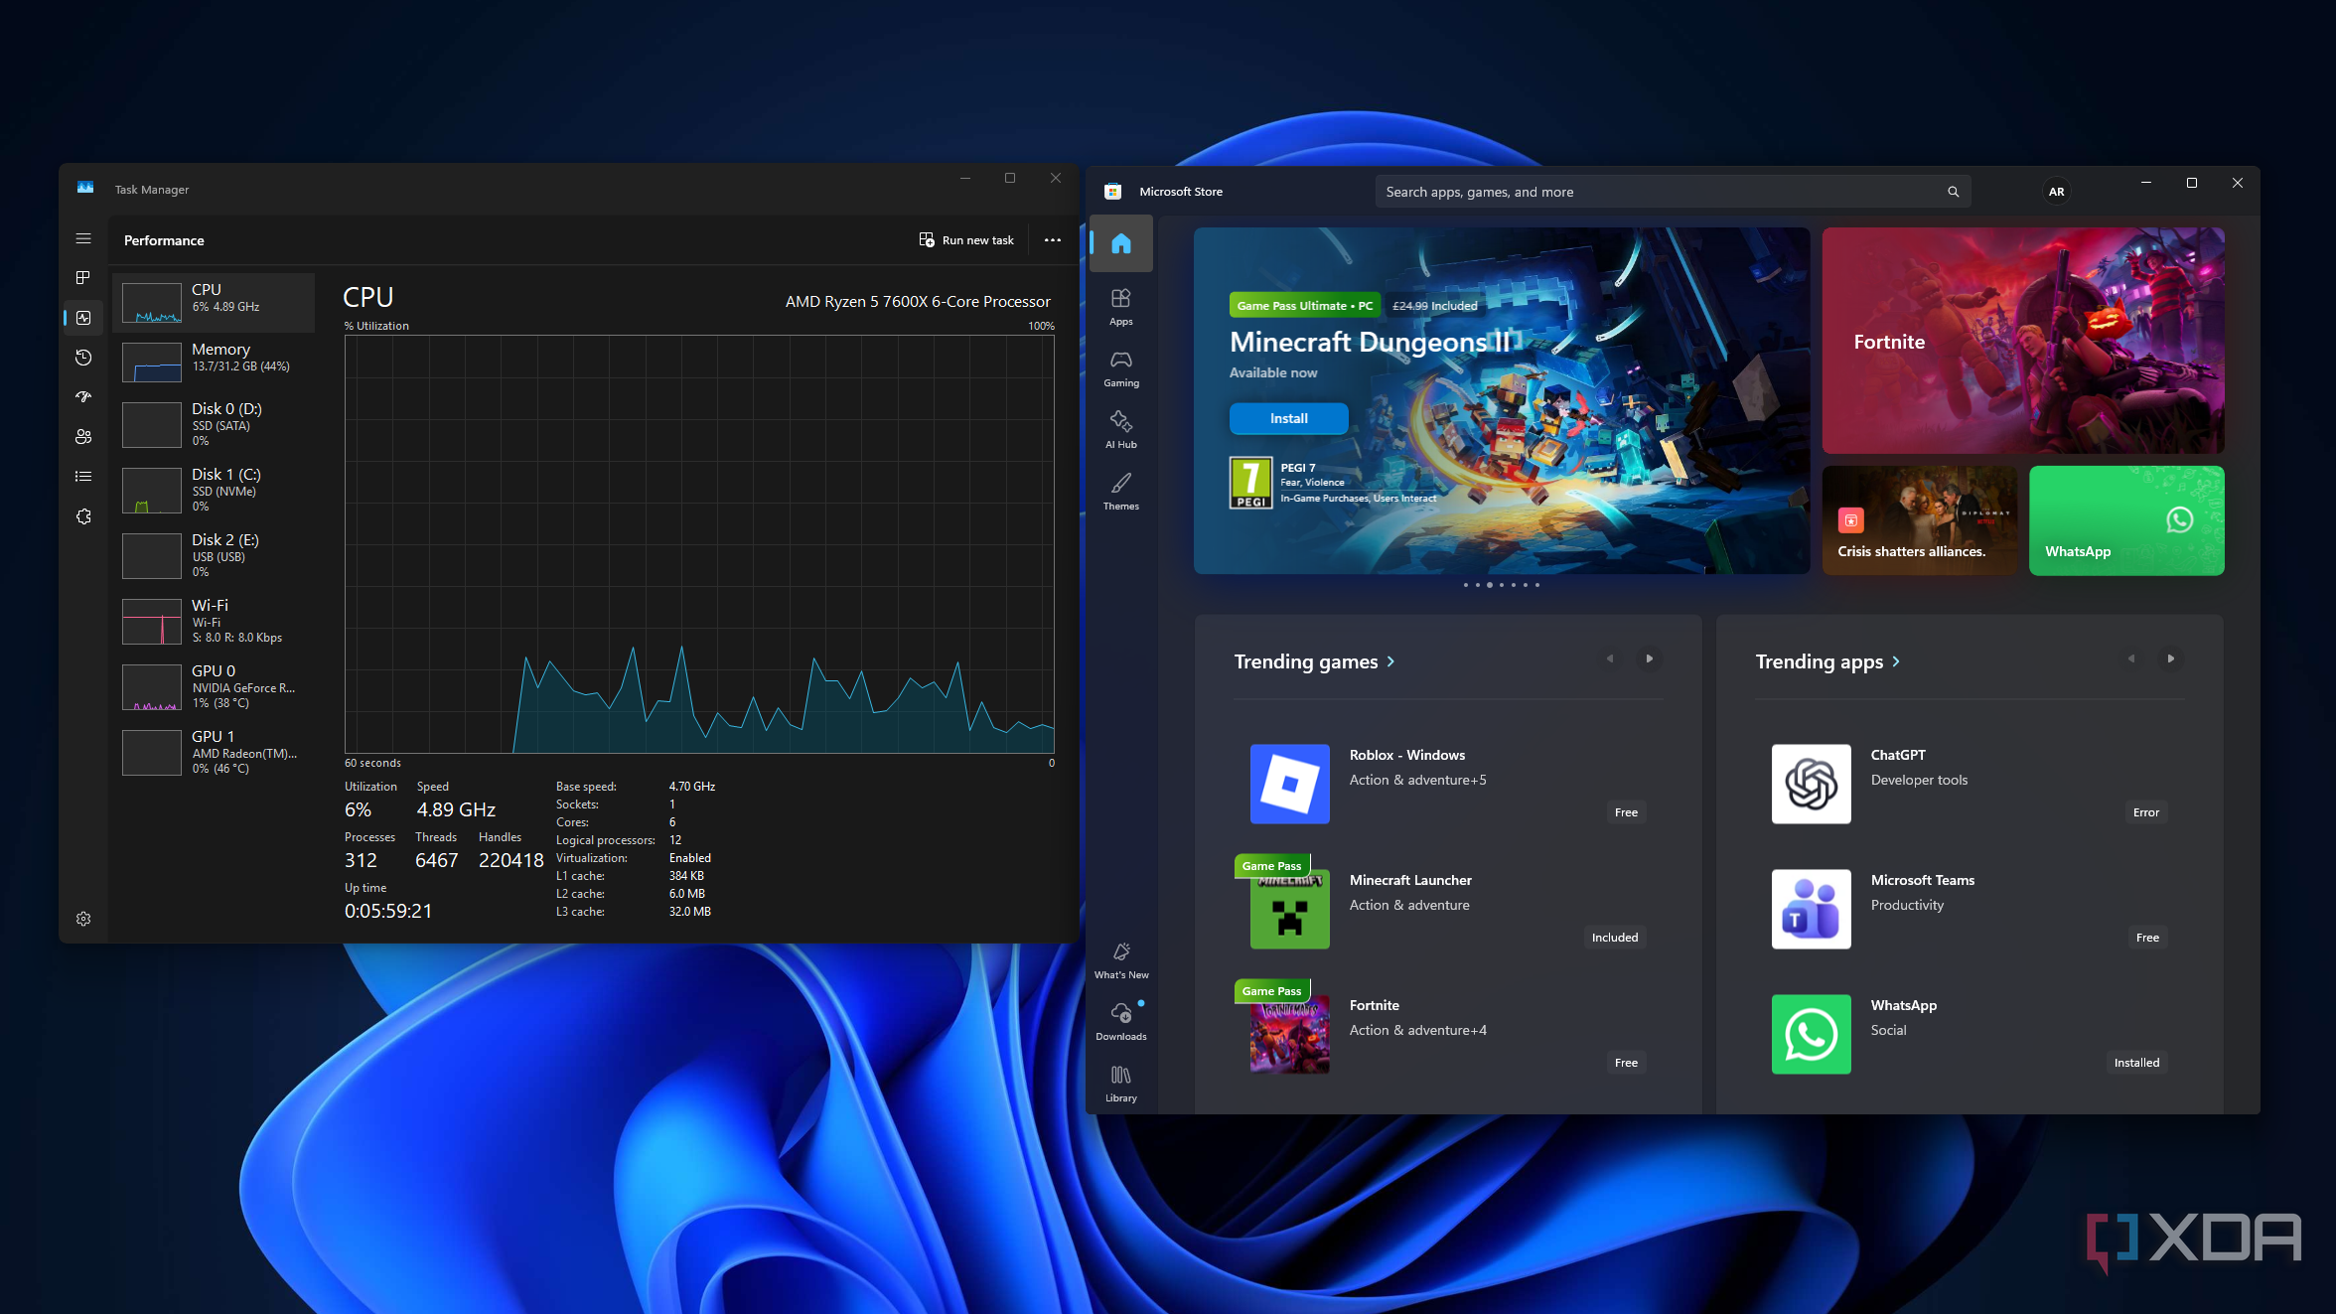The width and height of the screenshot is (2336, 1314).
Task: Open Crisis shatters alliances tile
Action: point(1920,520)
